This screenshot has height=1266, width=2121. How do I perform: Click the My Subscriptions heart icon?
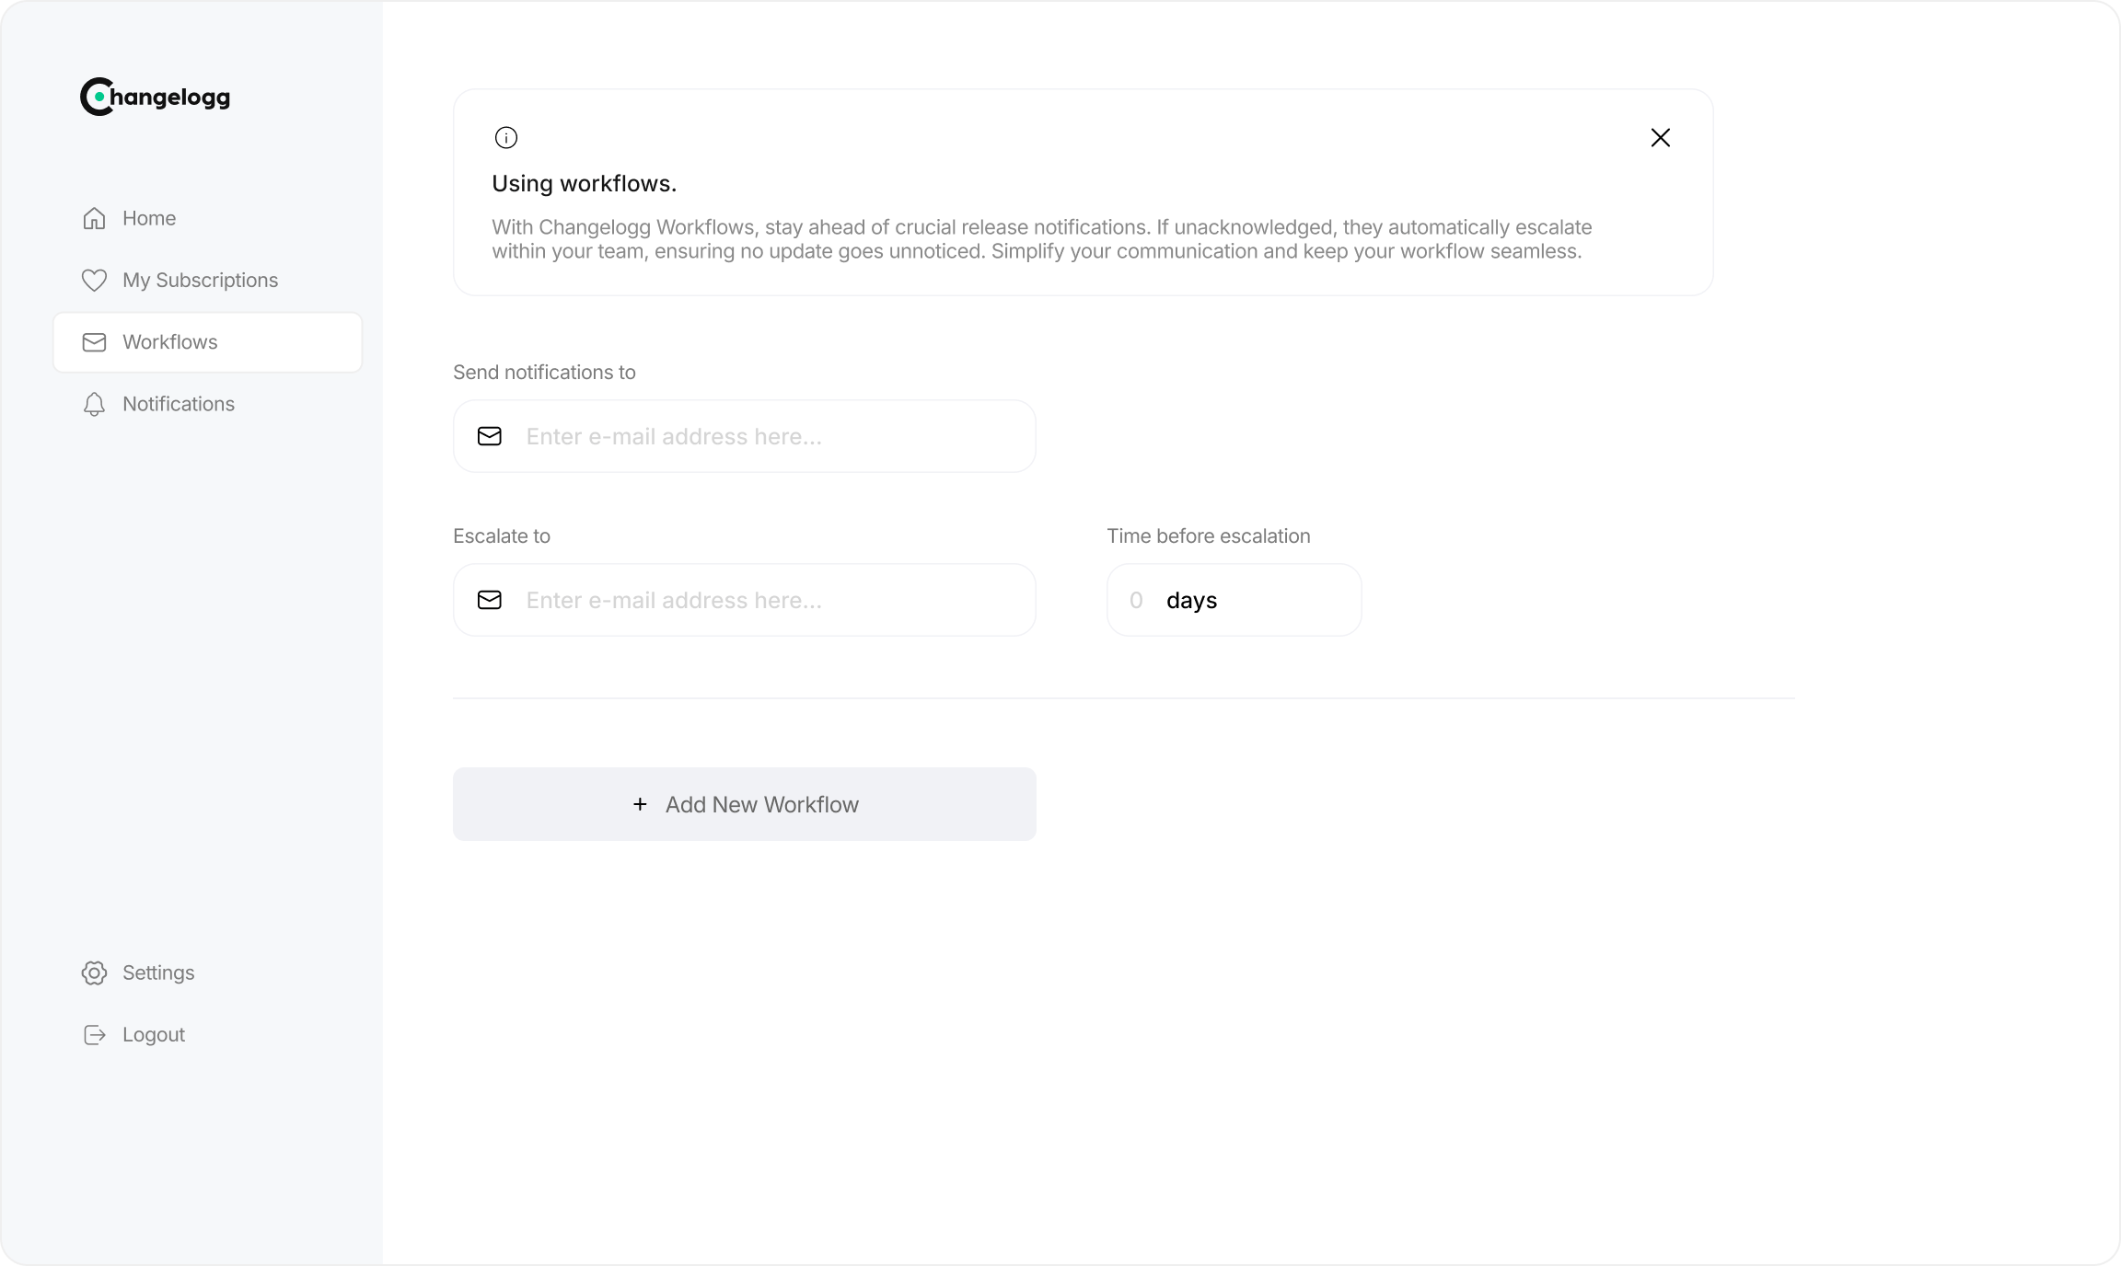pos(94,281)
